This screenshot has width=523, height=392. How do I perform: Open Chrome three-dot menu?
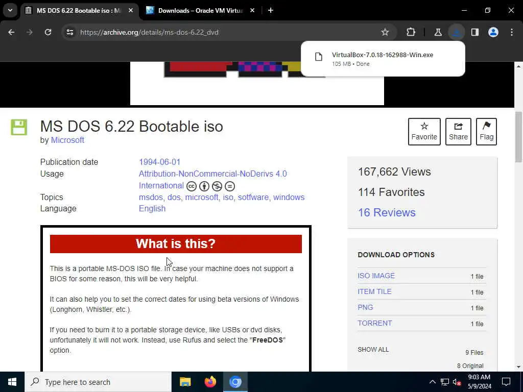click(x=512, y=32)
